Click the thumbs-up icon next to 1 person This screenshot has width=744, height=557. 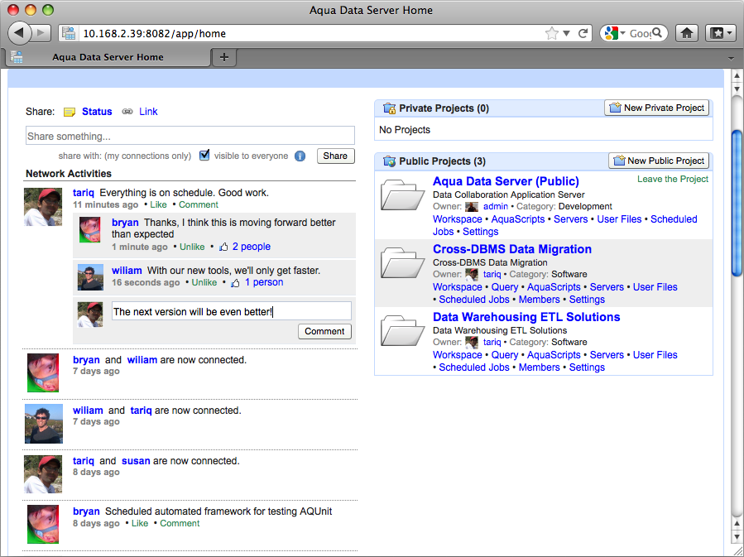pyautogui.click(x=235, y=283)
